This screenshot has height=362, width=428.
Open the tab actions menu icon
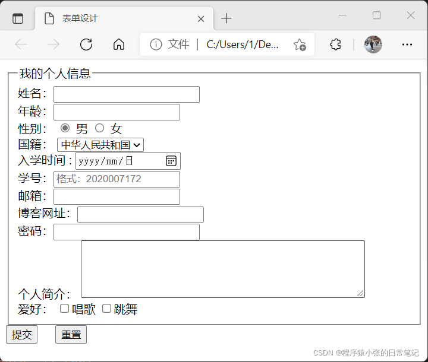tap(18, 18)
